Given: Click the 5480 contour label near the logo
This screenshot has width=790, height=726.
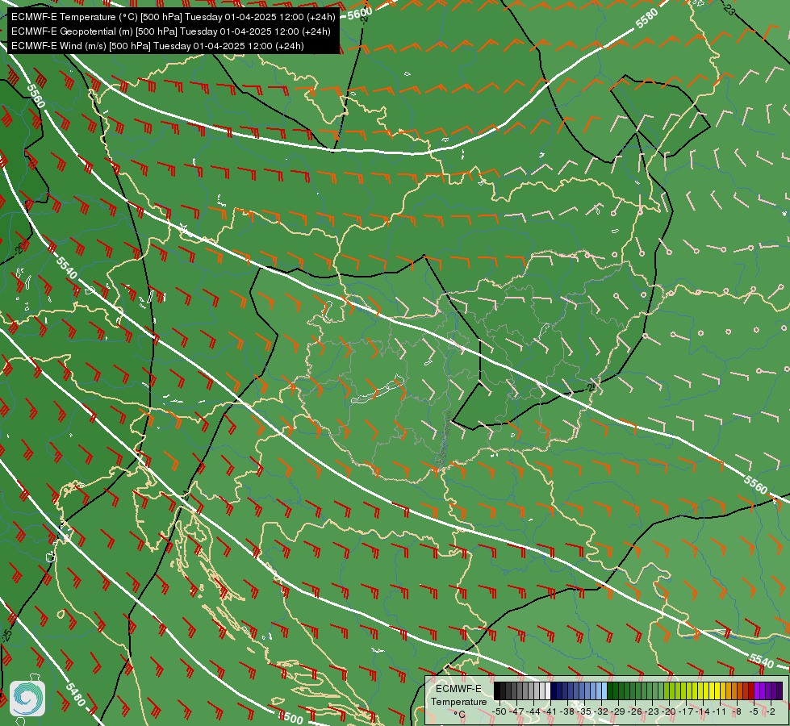Looking at the screenshot, I should [75, 694].
